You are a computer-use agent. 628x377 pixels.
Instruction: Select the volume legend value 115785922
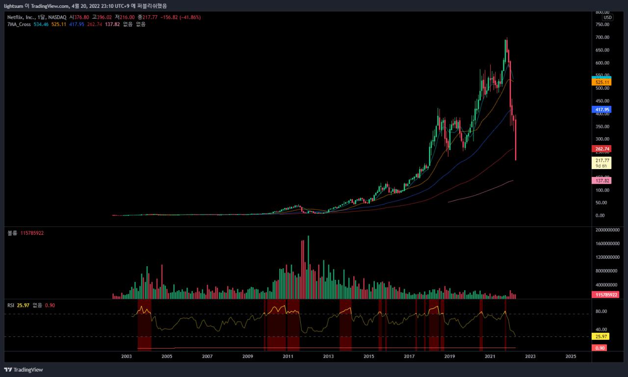coord(32,233)
